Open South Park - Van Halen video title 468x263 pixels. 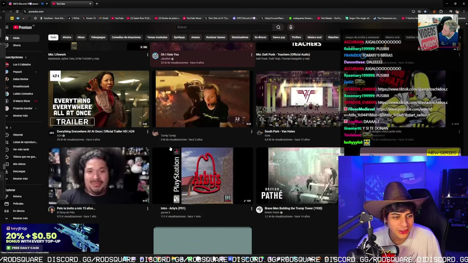280,131
